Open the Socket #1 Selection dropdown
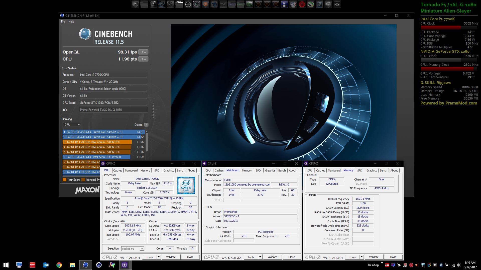Viewport: 481px width, 270px height. [x=133, y=248]
